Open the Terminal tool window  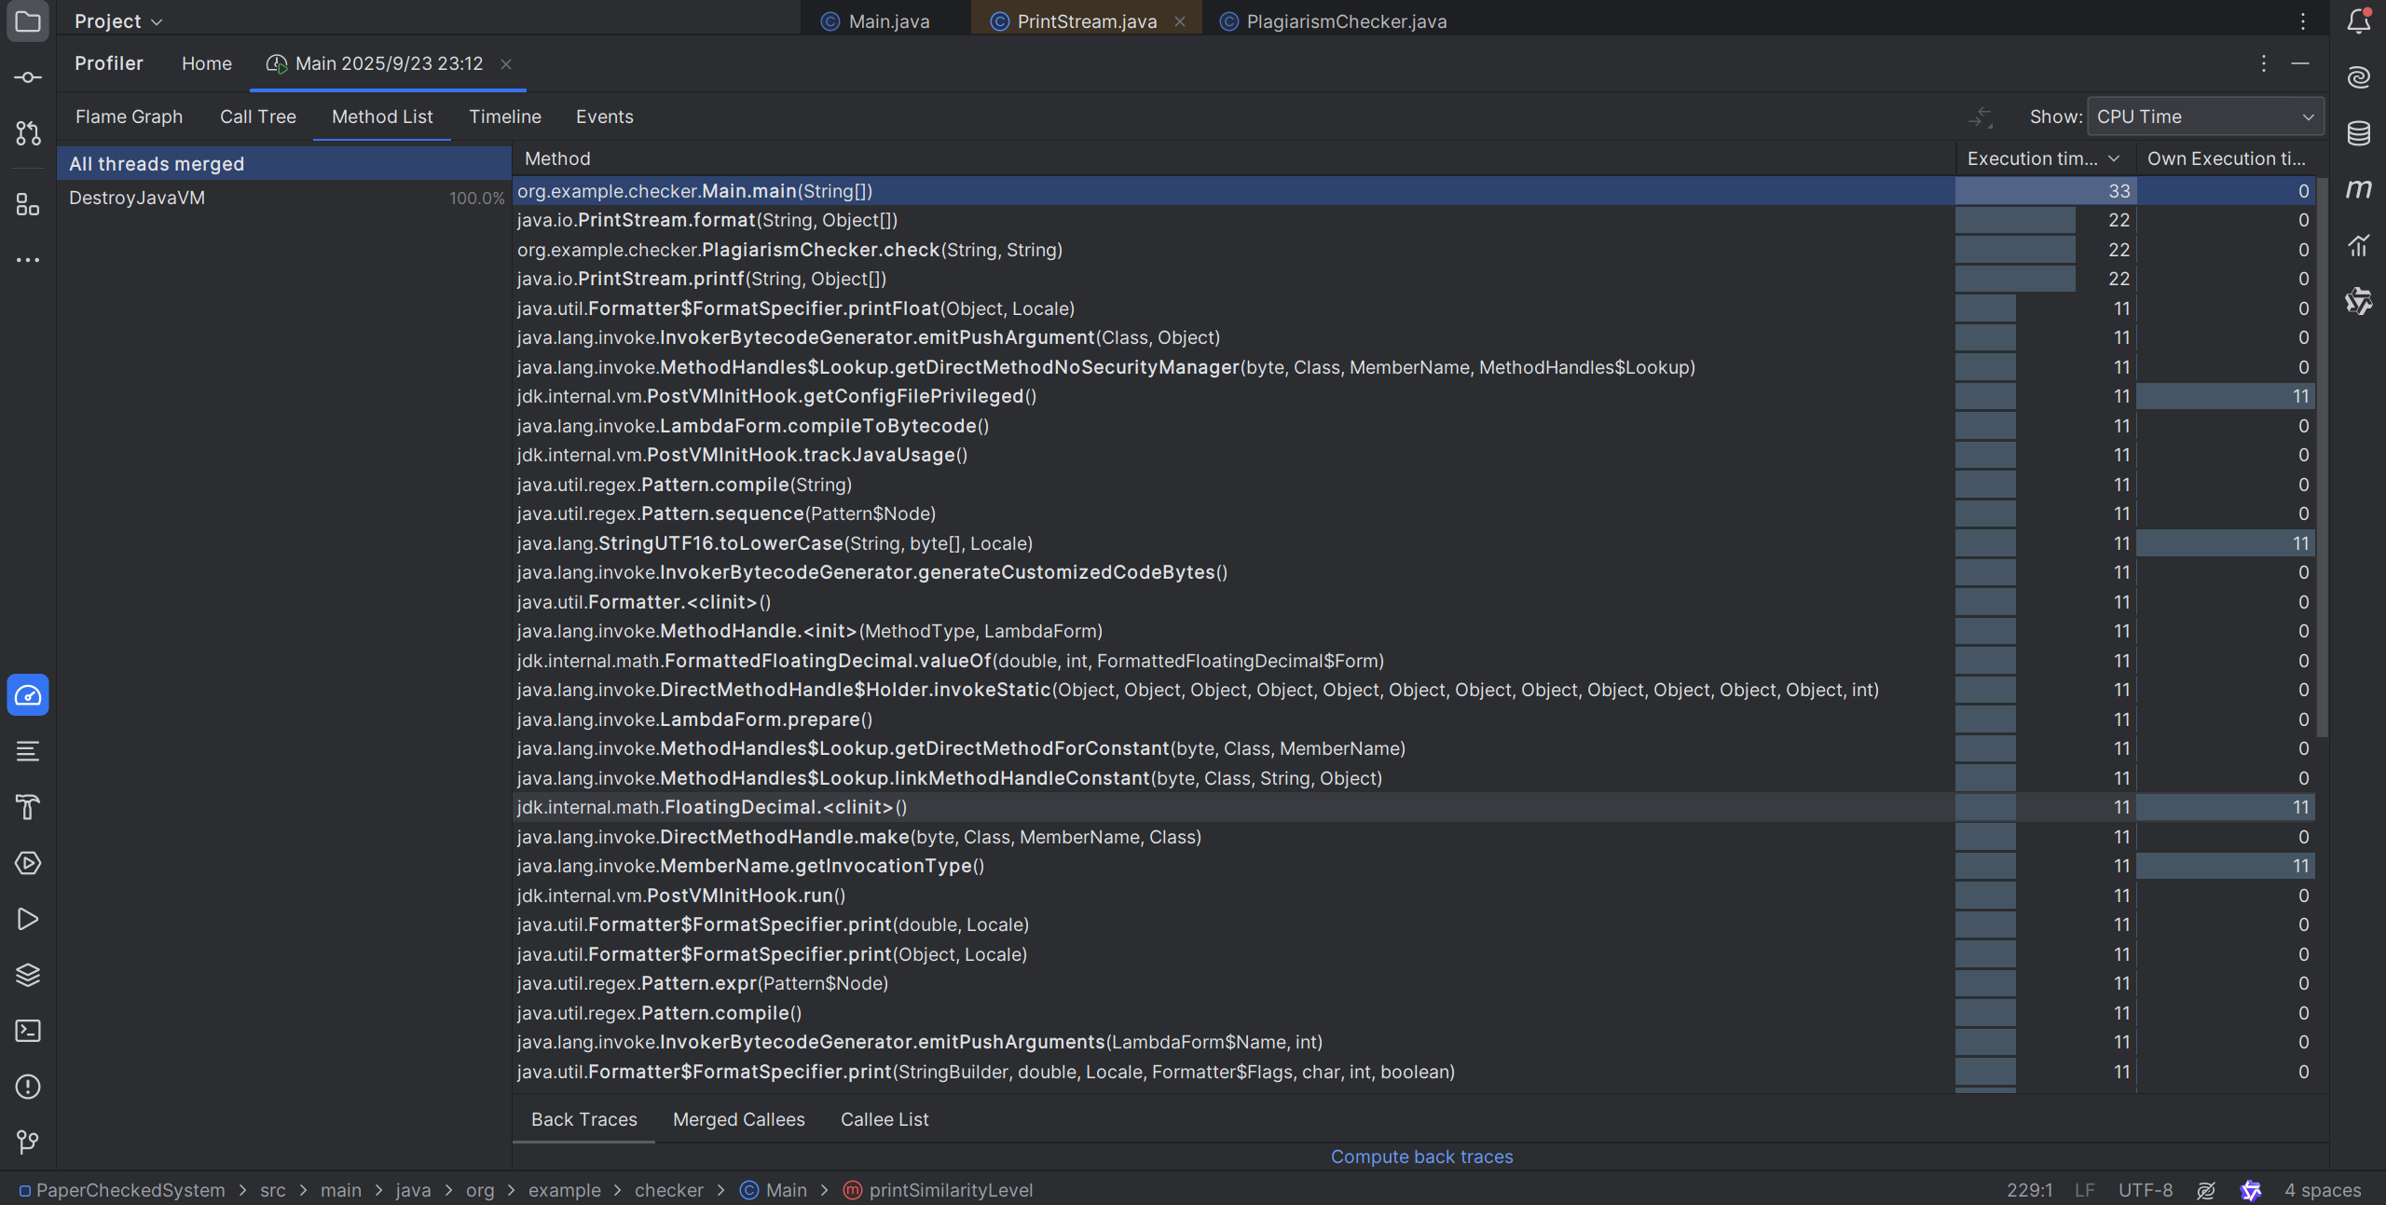tap(28, 1031)
